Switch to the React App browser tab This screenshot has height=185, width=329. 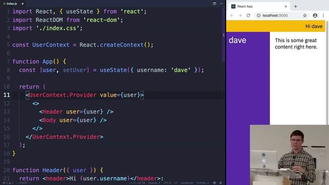(x=259, y=6)
